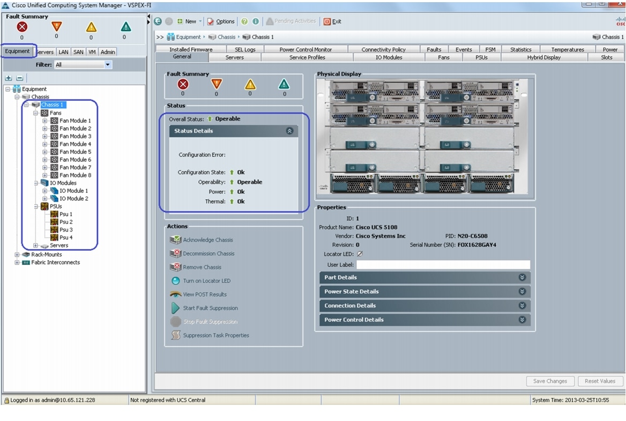Screen dimensions: 626x421
Task: Click the Turn on Locator LED icon
Action: tap(175, 281)
